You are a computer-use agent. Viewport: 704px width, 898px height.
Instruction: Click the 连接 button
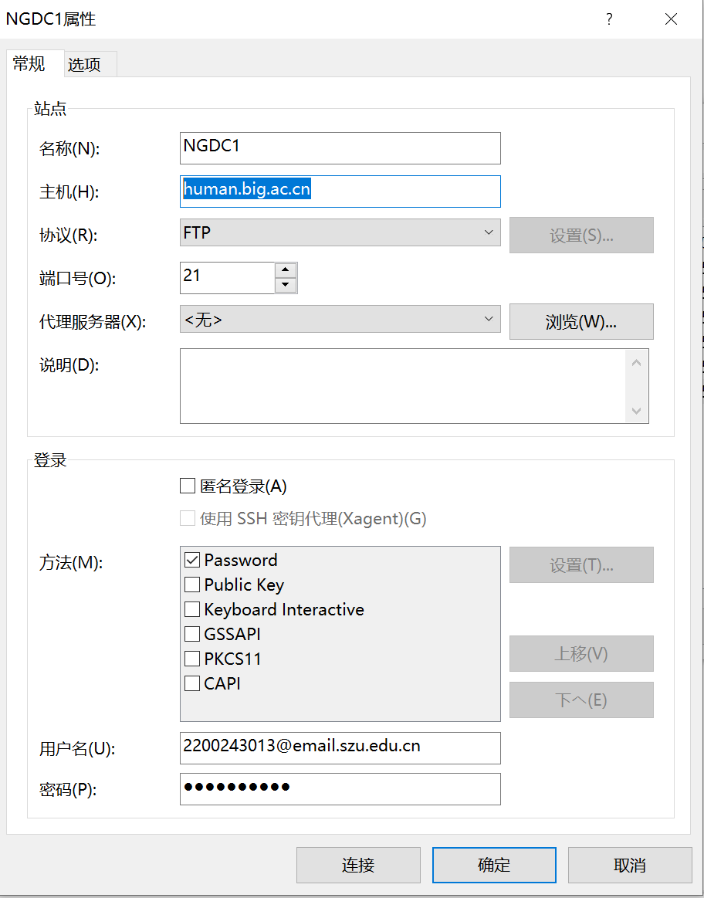358,865
